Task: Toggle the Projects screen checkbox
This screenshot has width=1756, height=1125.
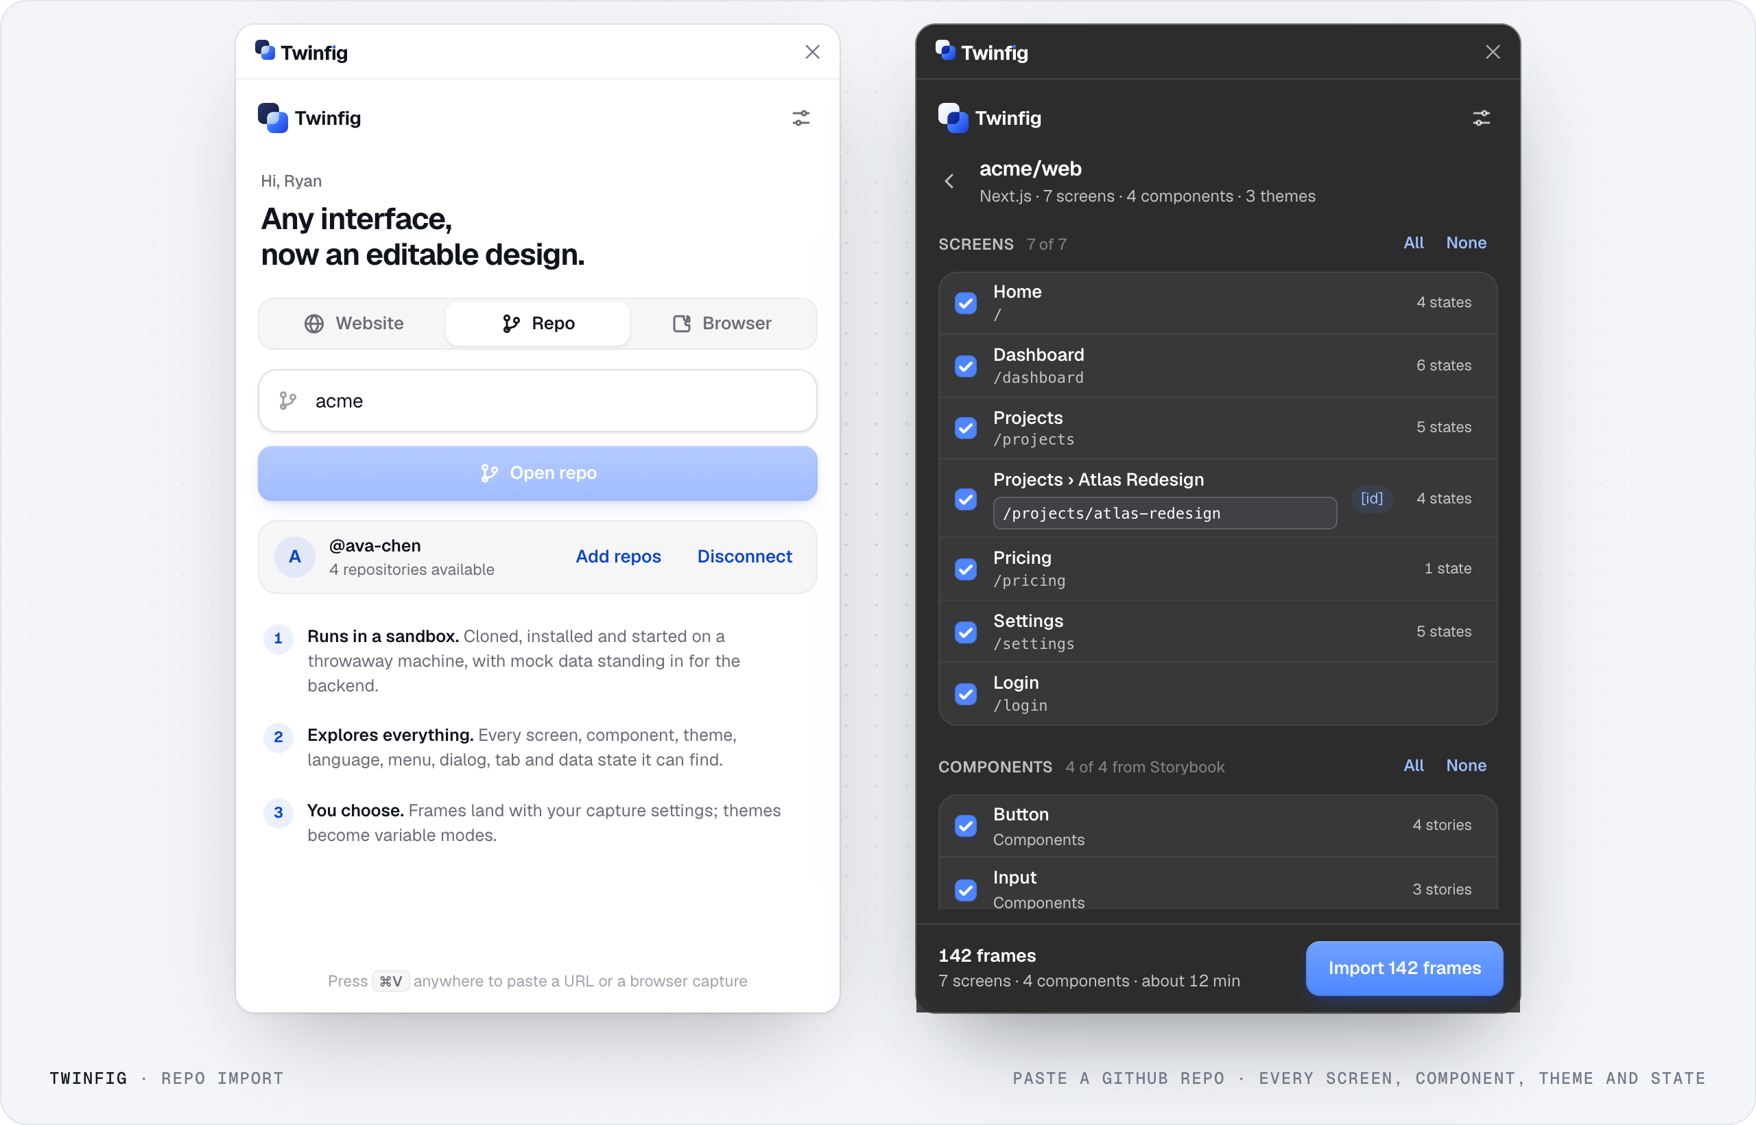Action: [966, 428]
